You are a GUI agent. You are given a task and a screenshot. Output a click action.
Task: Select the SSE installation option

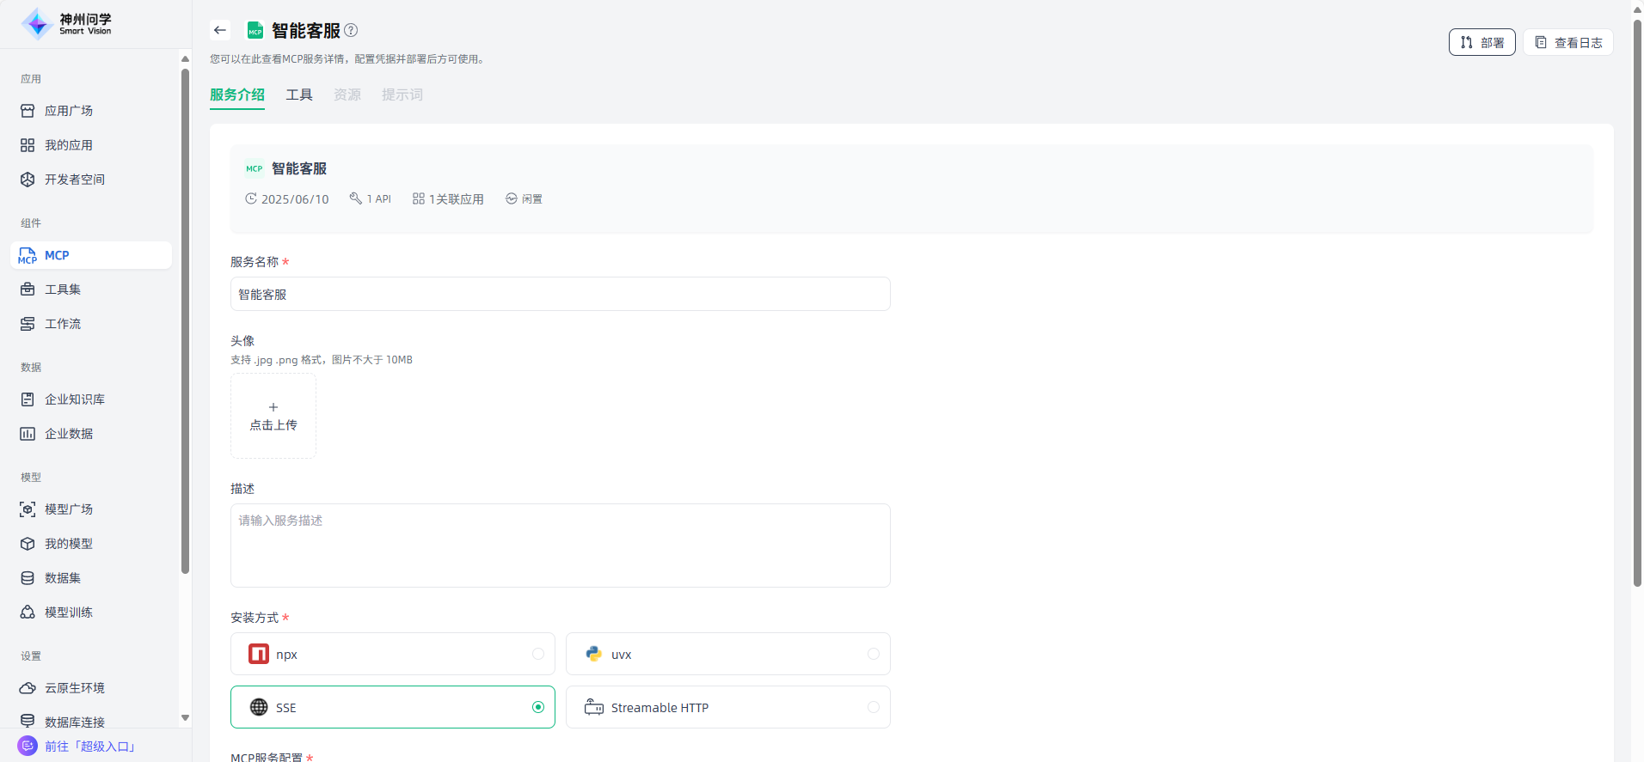(392, 708)
